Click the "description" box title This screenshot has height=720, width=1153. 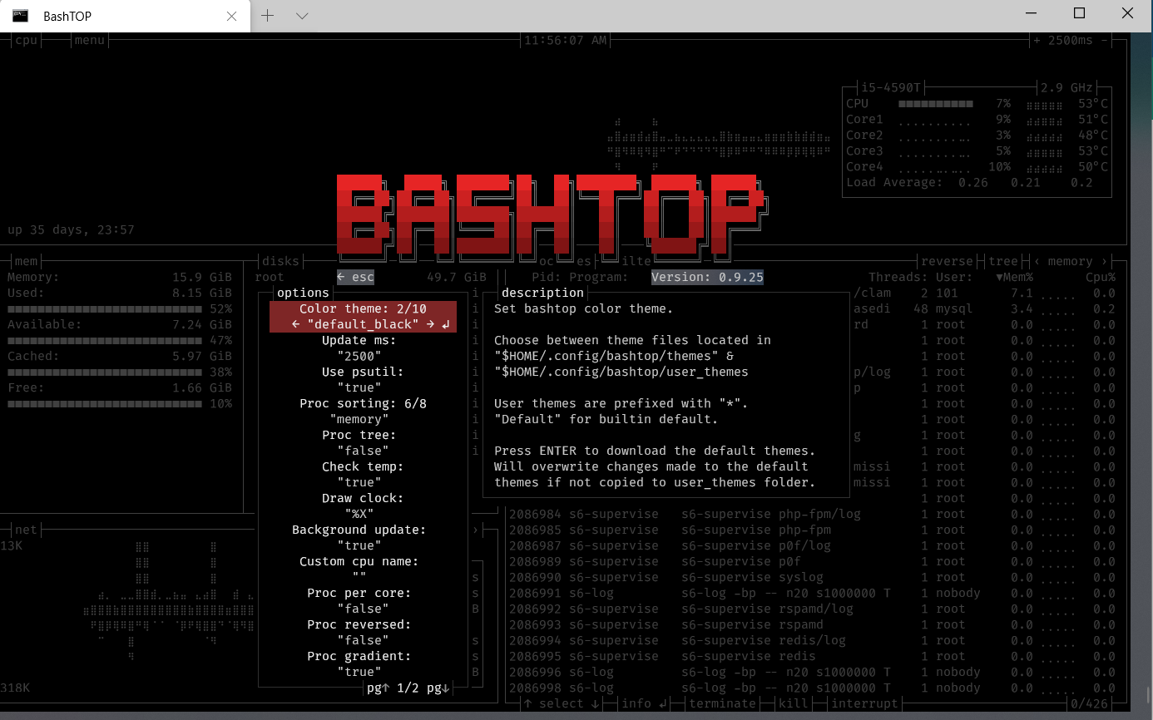[x=542, y=293]
